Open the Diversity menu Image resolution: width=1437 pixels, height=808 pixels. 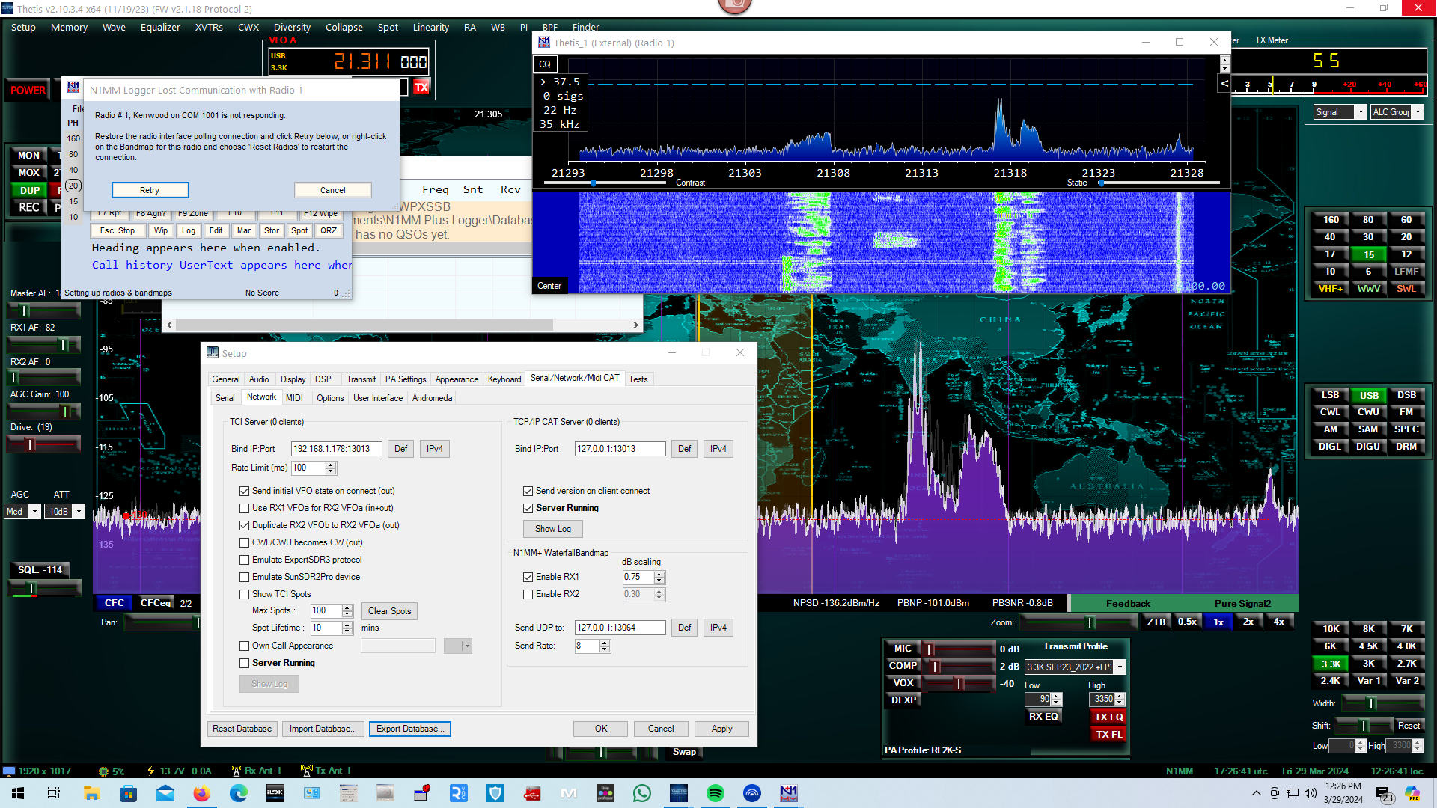292,28
